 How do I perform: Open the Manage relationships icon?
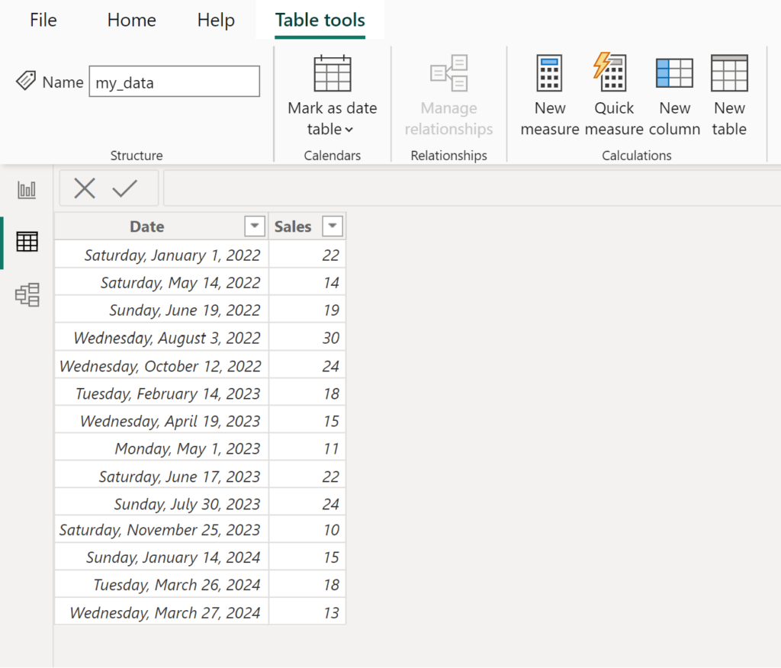tap(448, 72)
